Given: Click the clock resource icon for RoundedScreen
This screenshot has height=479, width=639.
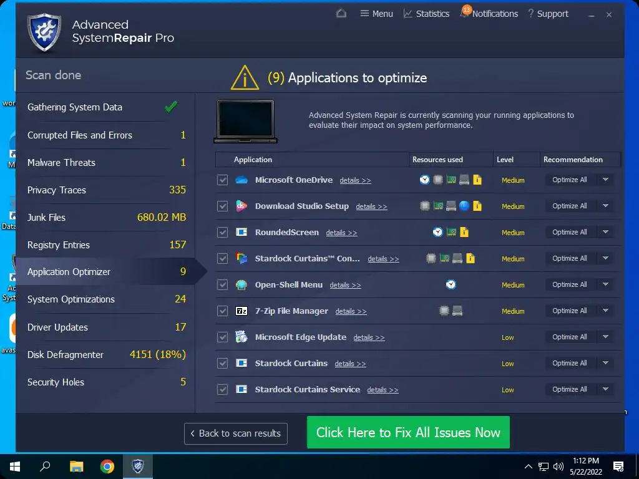Looking at the screenshot, I should tap(437, 232).
